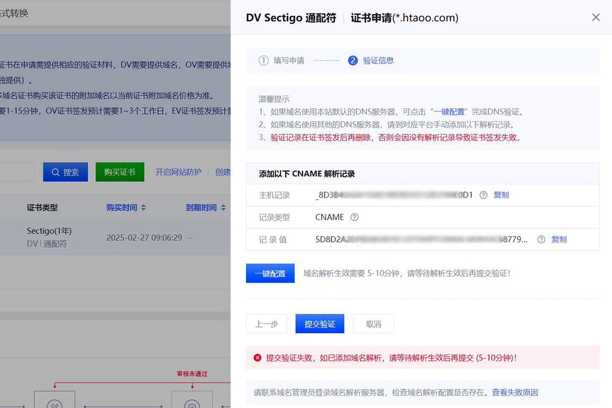The image size is (612, 408).
Task: Sort by 购买时间 column
Action: point(126,207)
